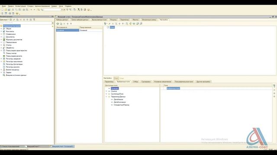
Task: Click the Edit pencil icon in configuration panel toolbar
Action: (14, 19)
